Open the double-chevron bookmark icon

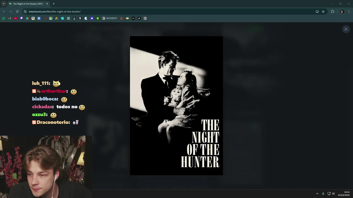pyautogui.click(x=133, y=18)
